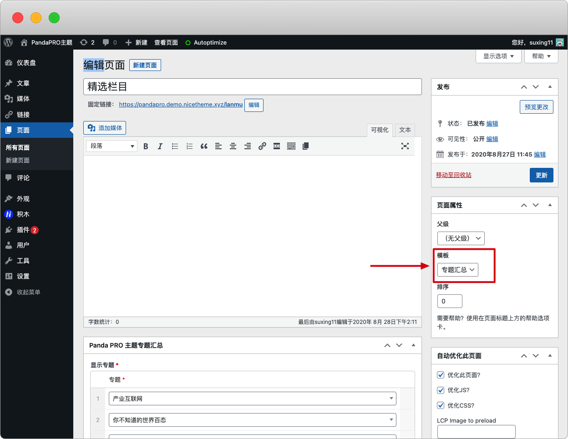Click the last toolbar copy-pages icon
This screenshot has height=439, width=568.
[x=306, y=146]
